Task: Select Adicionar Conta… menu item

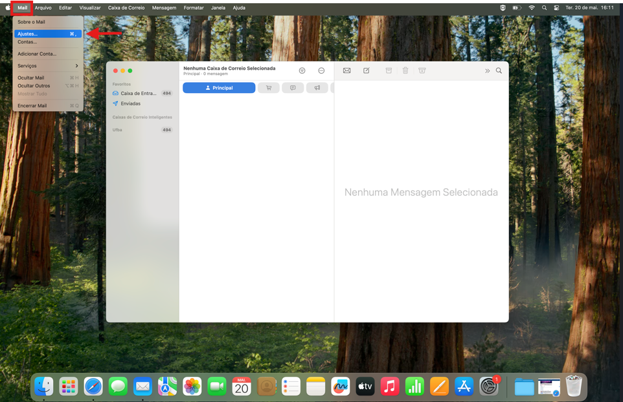Action: click(37, 54)
